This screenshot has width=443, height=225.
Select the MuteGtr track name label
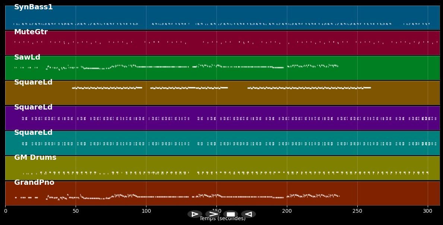coord(31,32)
